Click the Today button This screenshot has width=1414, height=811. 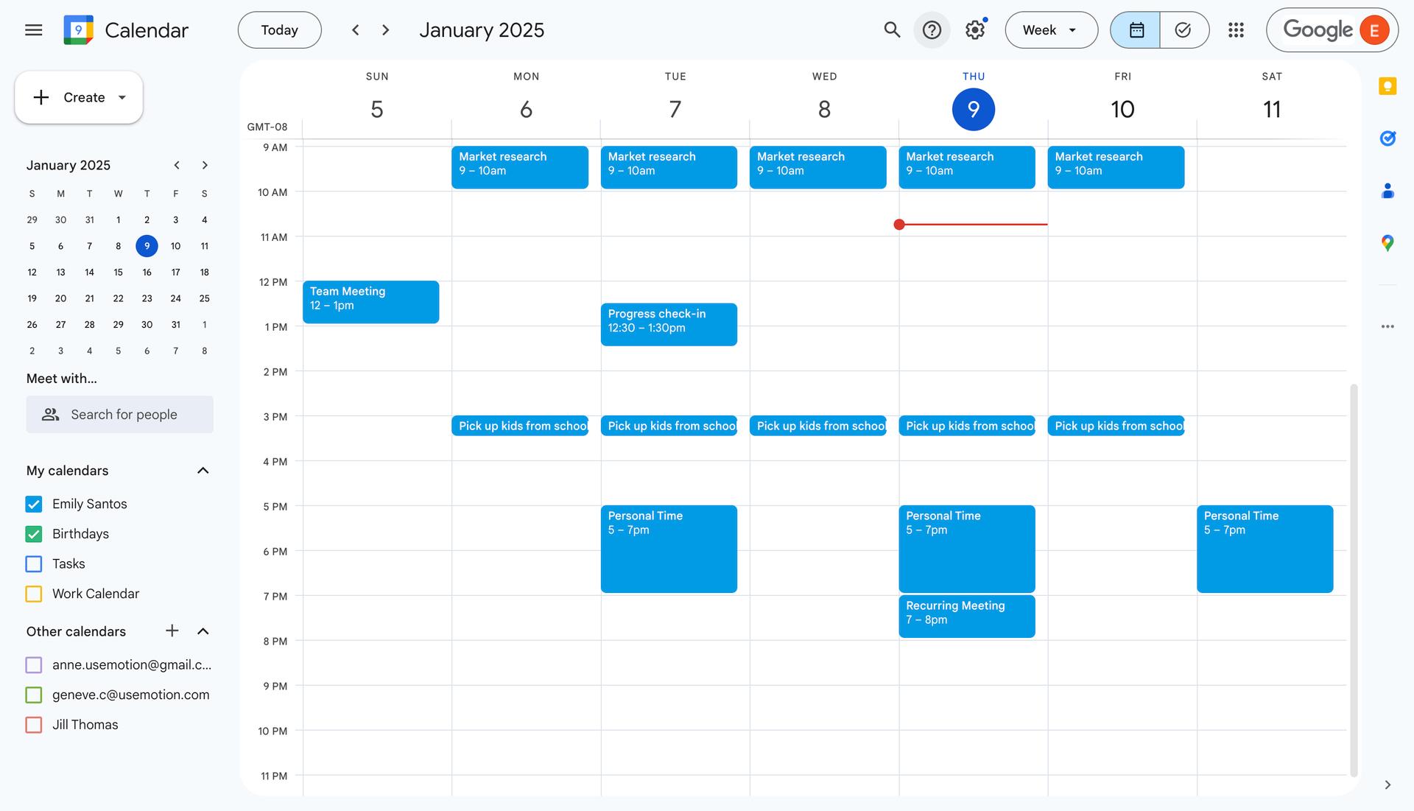click(x=279, y=29)
